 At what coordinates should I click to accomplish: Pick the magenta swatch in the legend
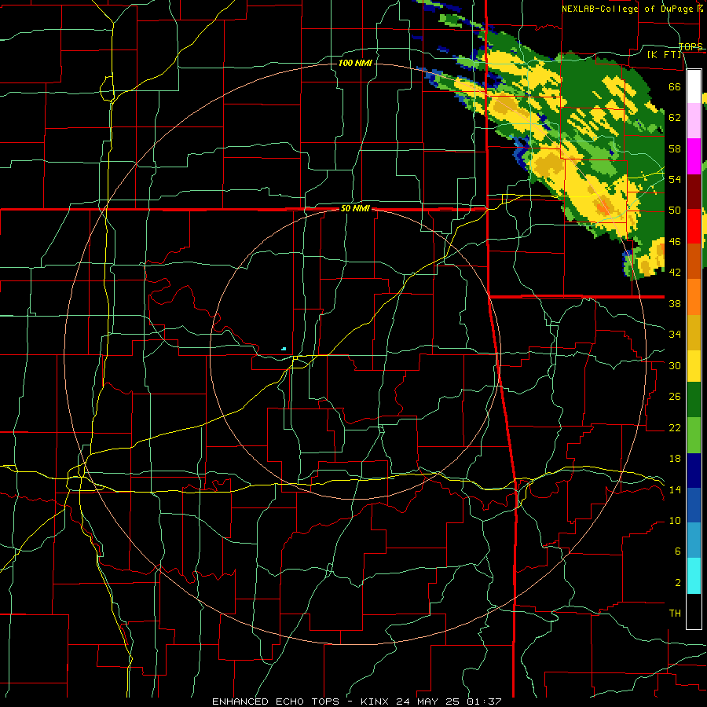point(694,156)
